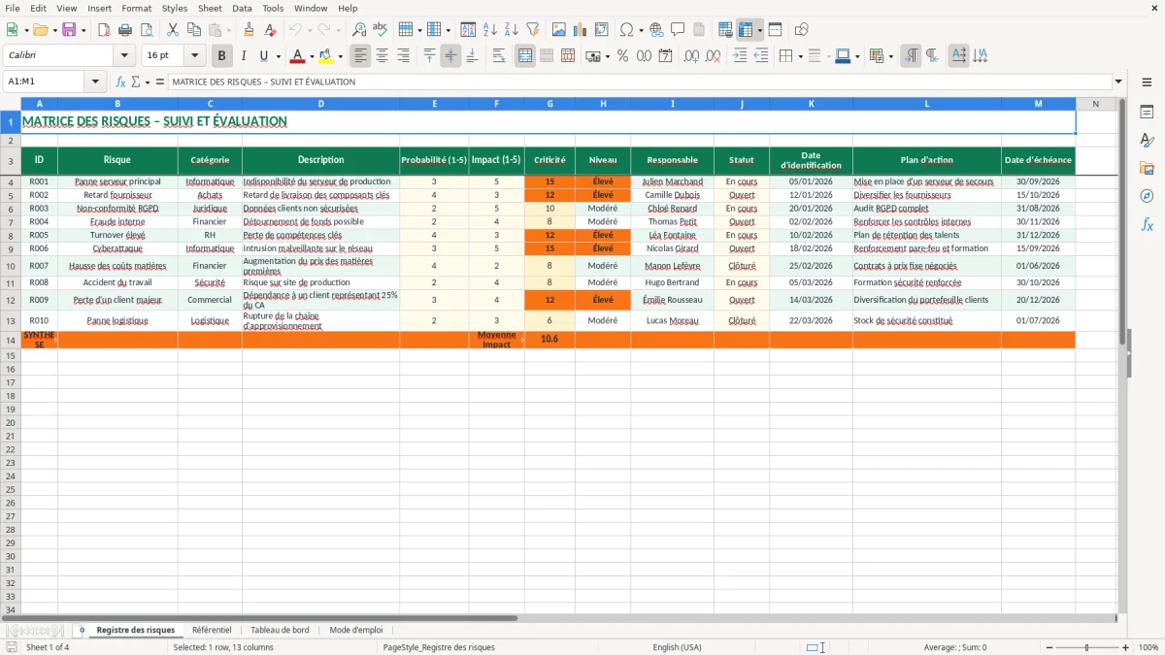Toggle Left-to-Right text direction
This screenshot has width=1165, height=655.
pyautogui.click(x=911, y=56)
